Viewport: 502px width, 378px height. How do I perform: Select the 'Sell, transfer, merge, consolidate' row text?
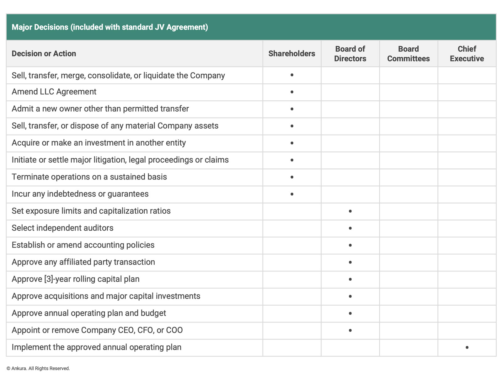click(x=118, y=76)
